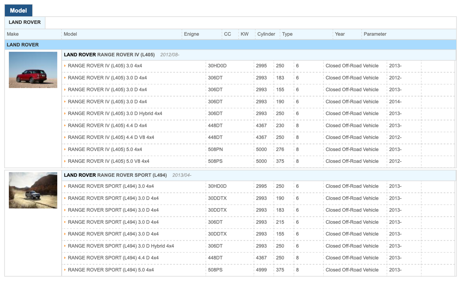460x283 pixels.
Task: Select the 230 KW value
Action: pyautogui.click(x=280, y=126)
